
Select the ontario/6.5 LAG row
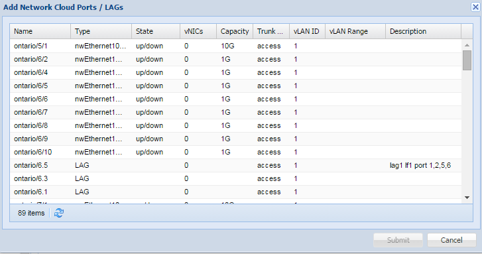point(235,165)
